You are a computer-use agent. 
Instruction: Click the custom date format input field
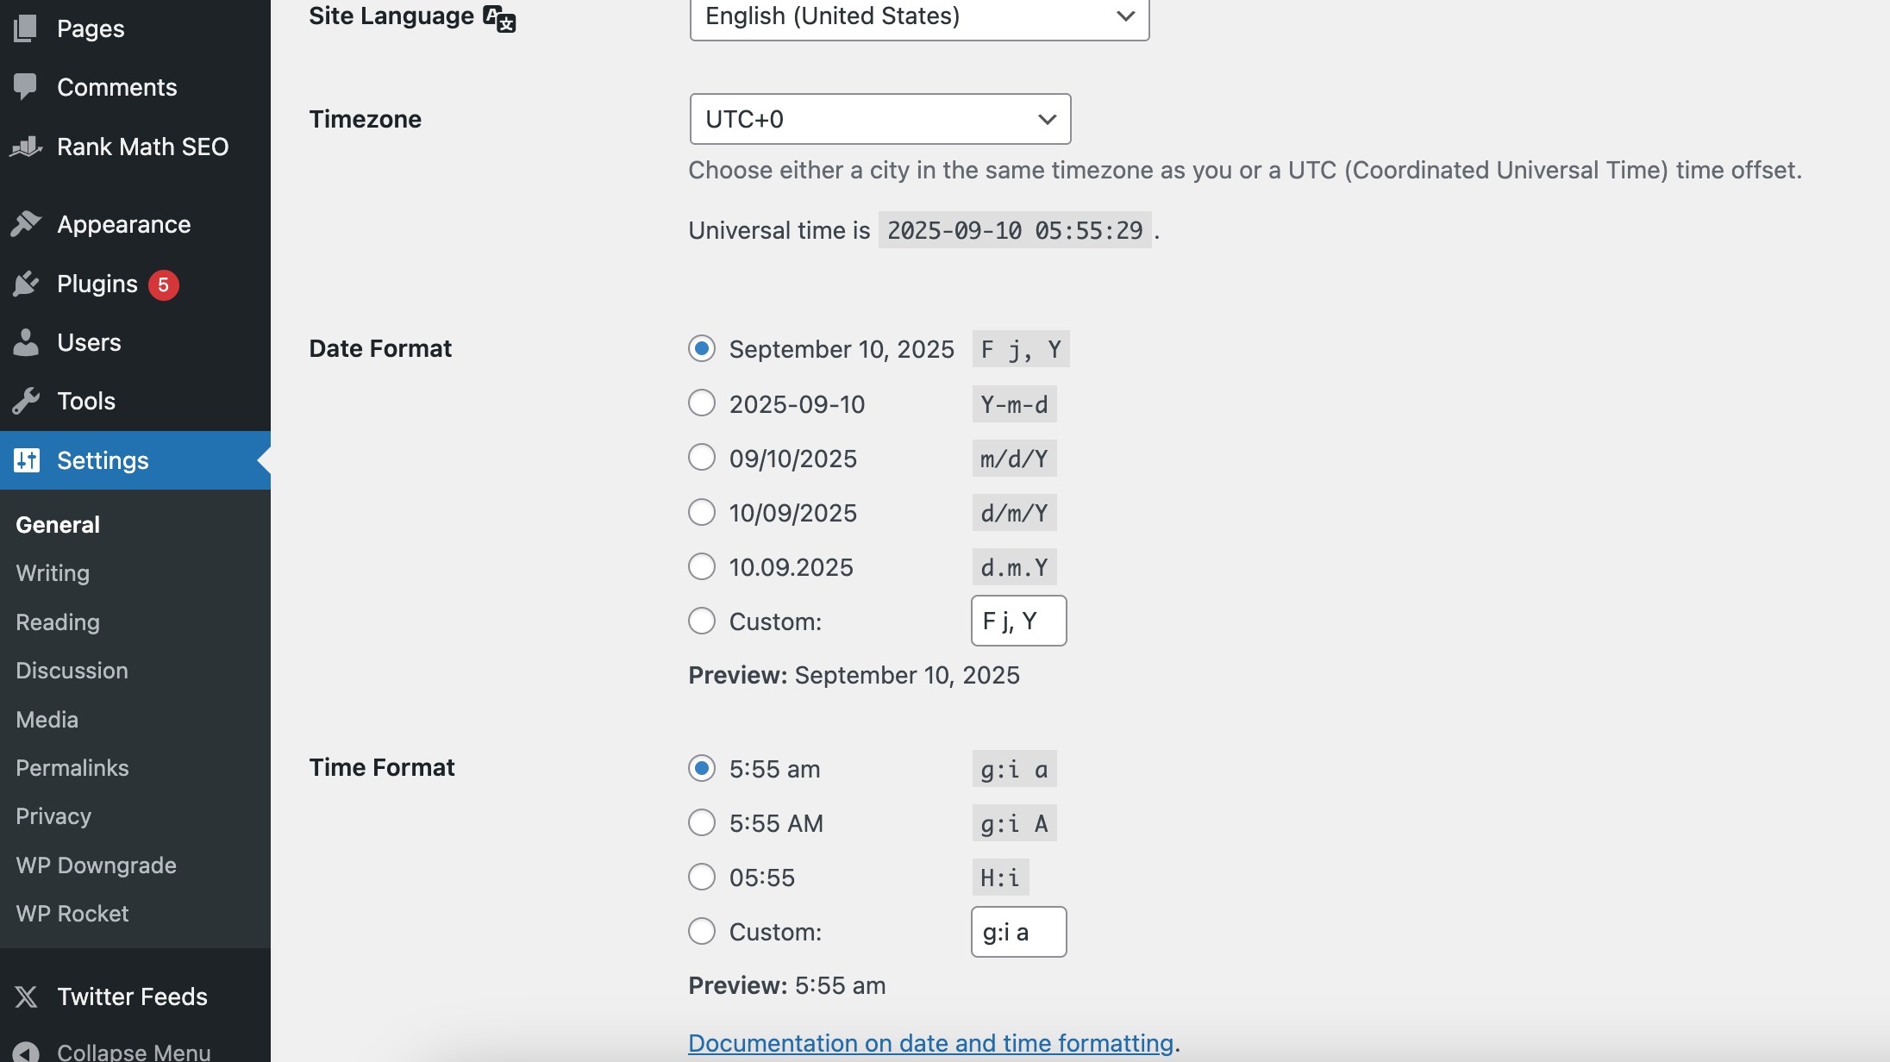coord(1018,621)
